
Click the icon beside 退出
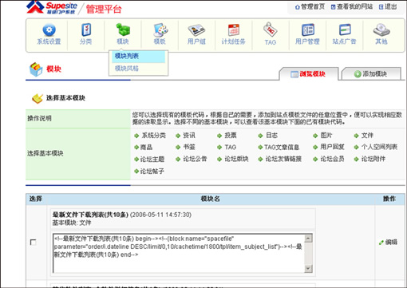pos(381,7)
